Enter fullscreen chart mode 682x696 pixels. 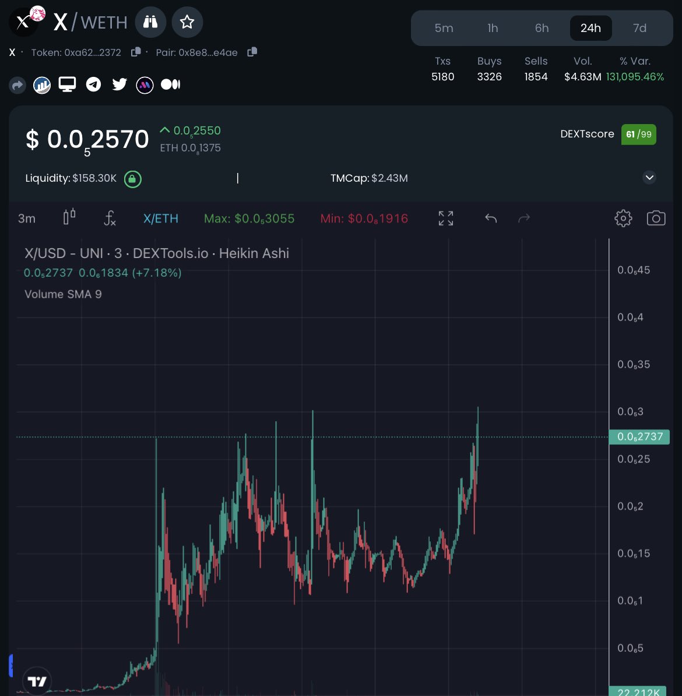(446, 218)
